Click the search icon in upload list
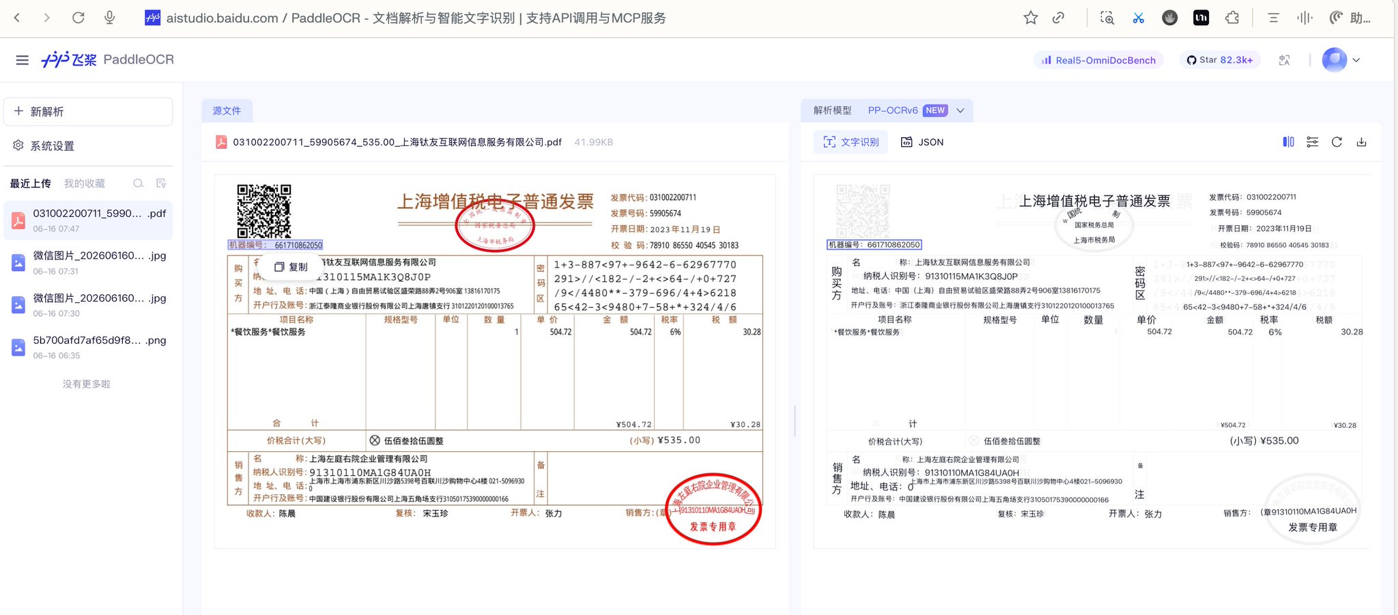This screenshot has width=1398, height=615. [x=139, y=184]
